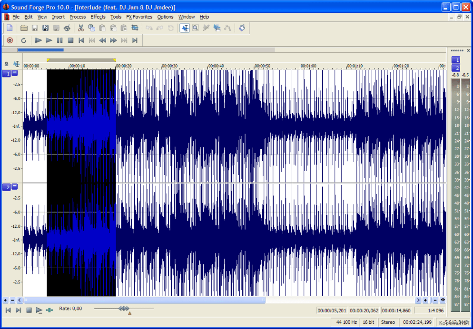Open the Effects menu
This screenshot has height=329, width=473.
pyautogui.click(x=98, y=17)
